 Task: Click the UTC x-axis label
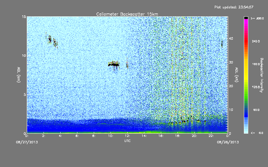(x=127, y=141)
